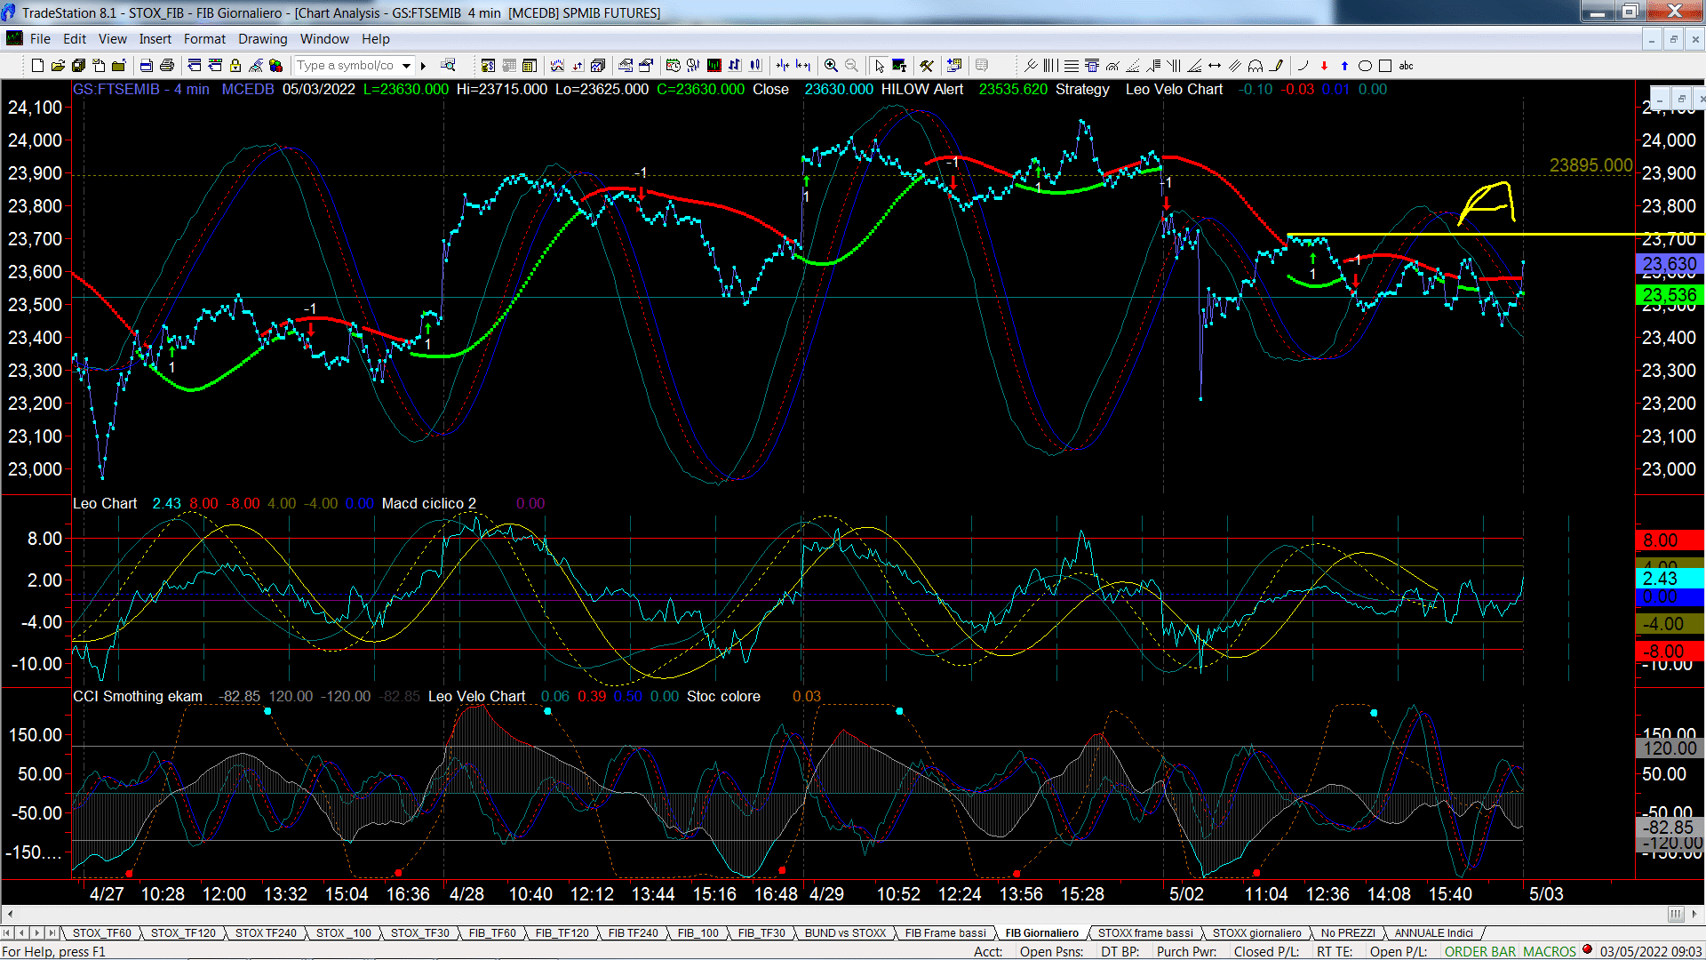This screenshot has height=960, width=1706.
Task: Select the double-headed horizontal arrow tool
Action: click(1215, 66)
